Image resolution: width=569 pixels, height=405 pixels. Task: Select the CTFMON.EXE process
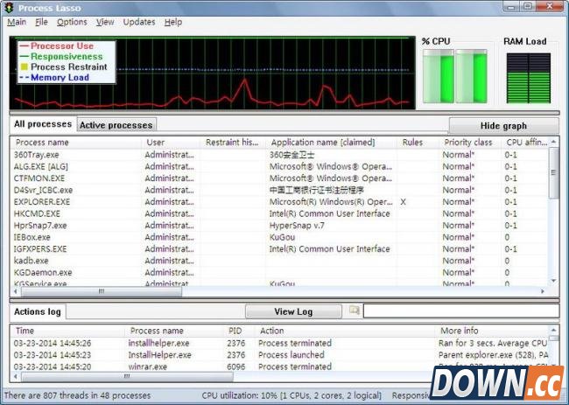[x=279, y=178]
